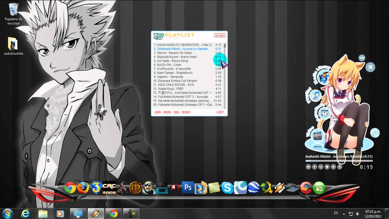Open the Equalizer button on the player
Screen dimensions: 389x219
(x=325, y=113)
